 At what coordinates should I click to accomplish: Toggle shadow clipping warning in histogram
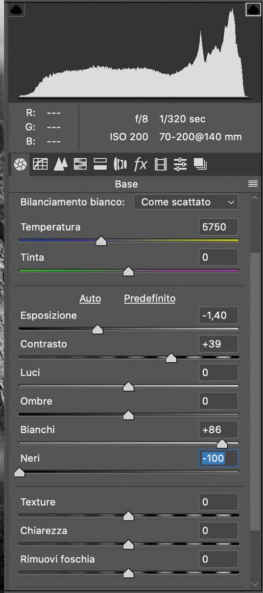click(x=15, y=10)
